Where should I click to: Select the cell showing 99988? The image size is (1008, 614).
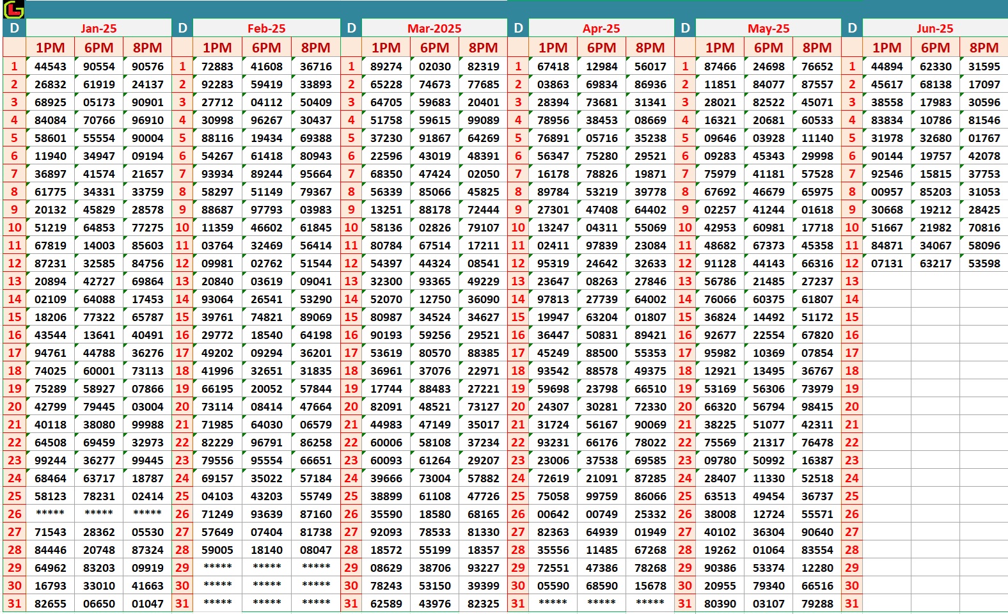pyautogui.click(x=148, y=425)
